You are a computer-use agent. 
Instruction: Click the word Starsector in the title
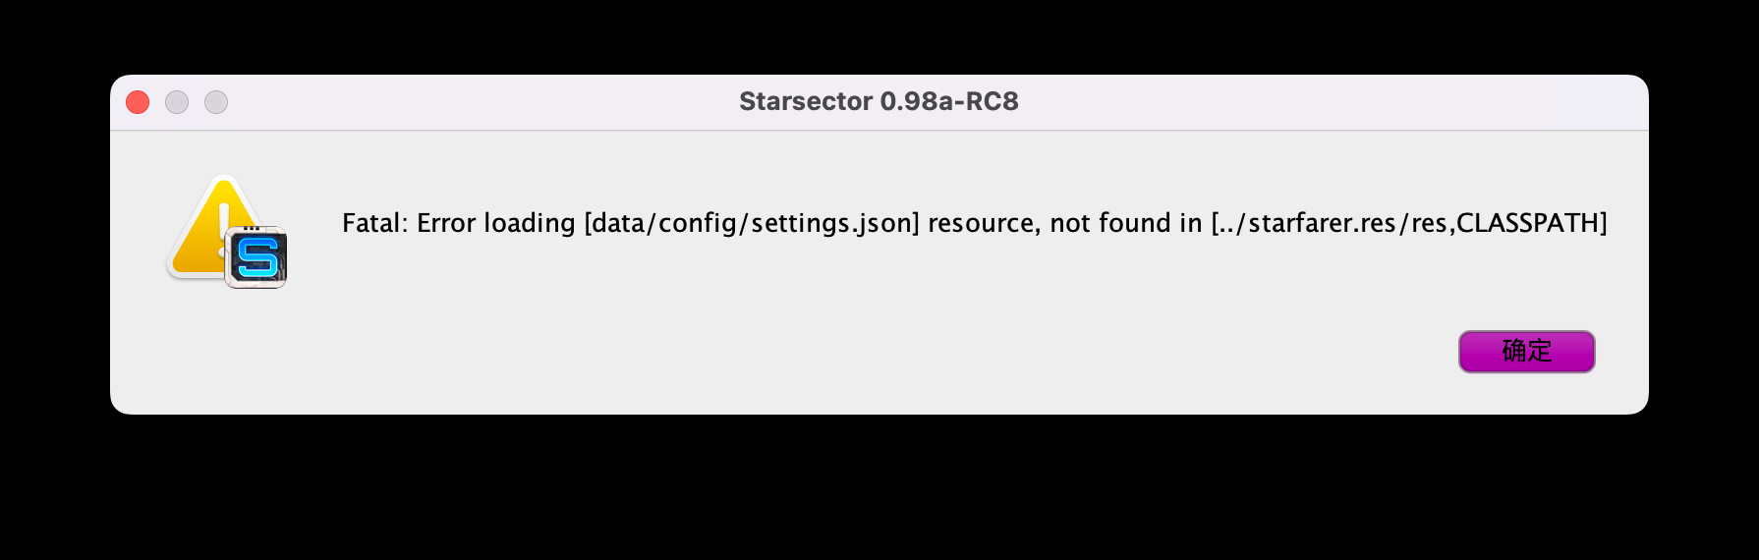point(805,101)
